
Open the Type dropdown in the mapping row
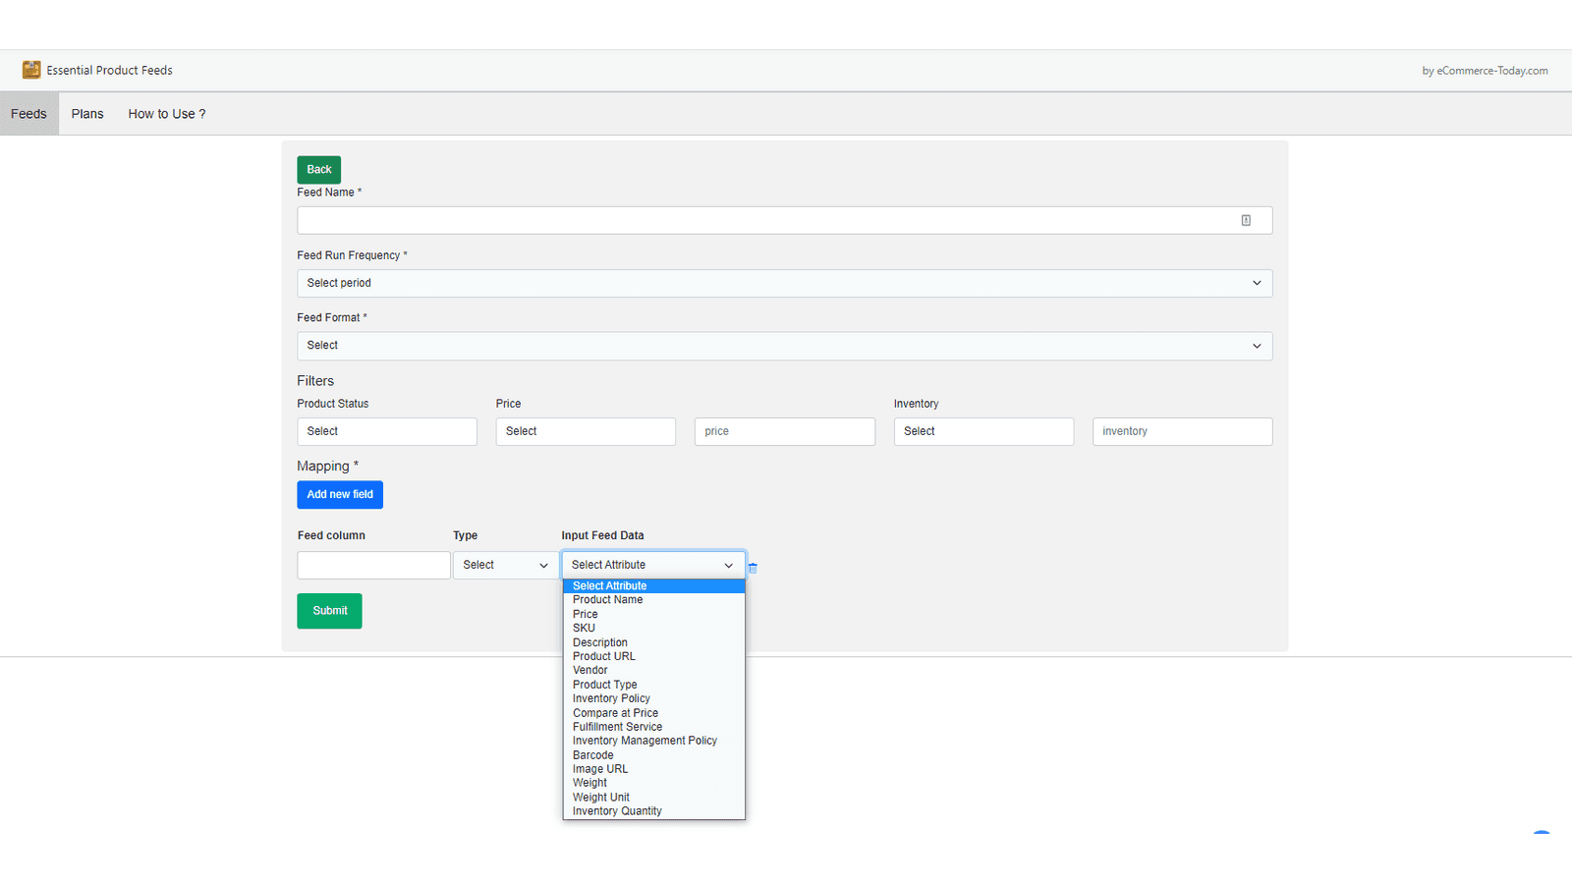[x=504, y=565]
